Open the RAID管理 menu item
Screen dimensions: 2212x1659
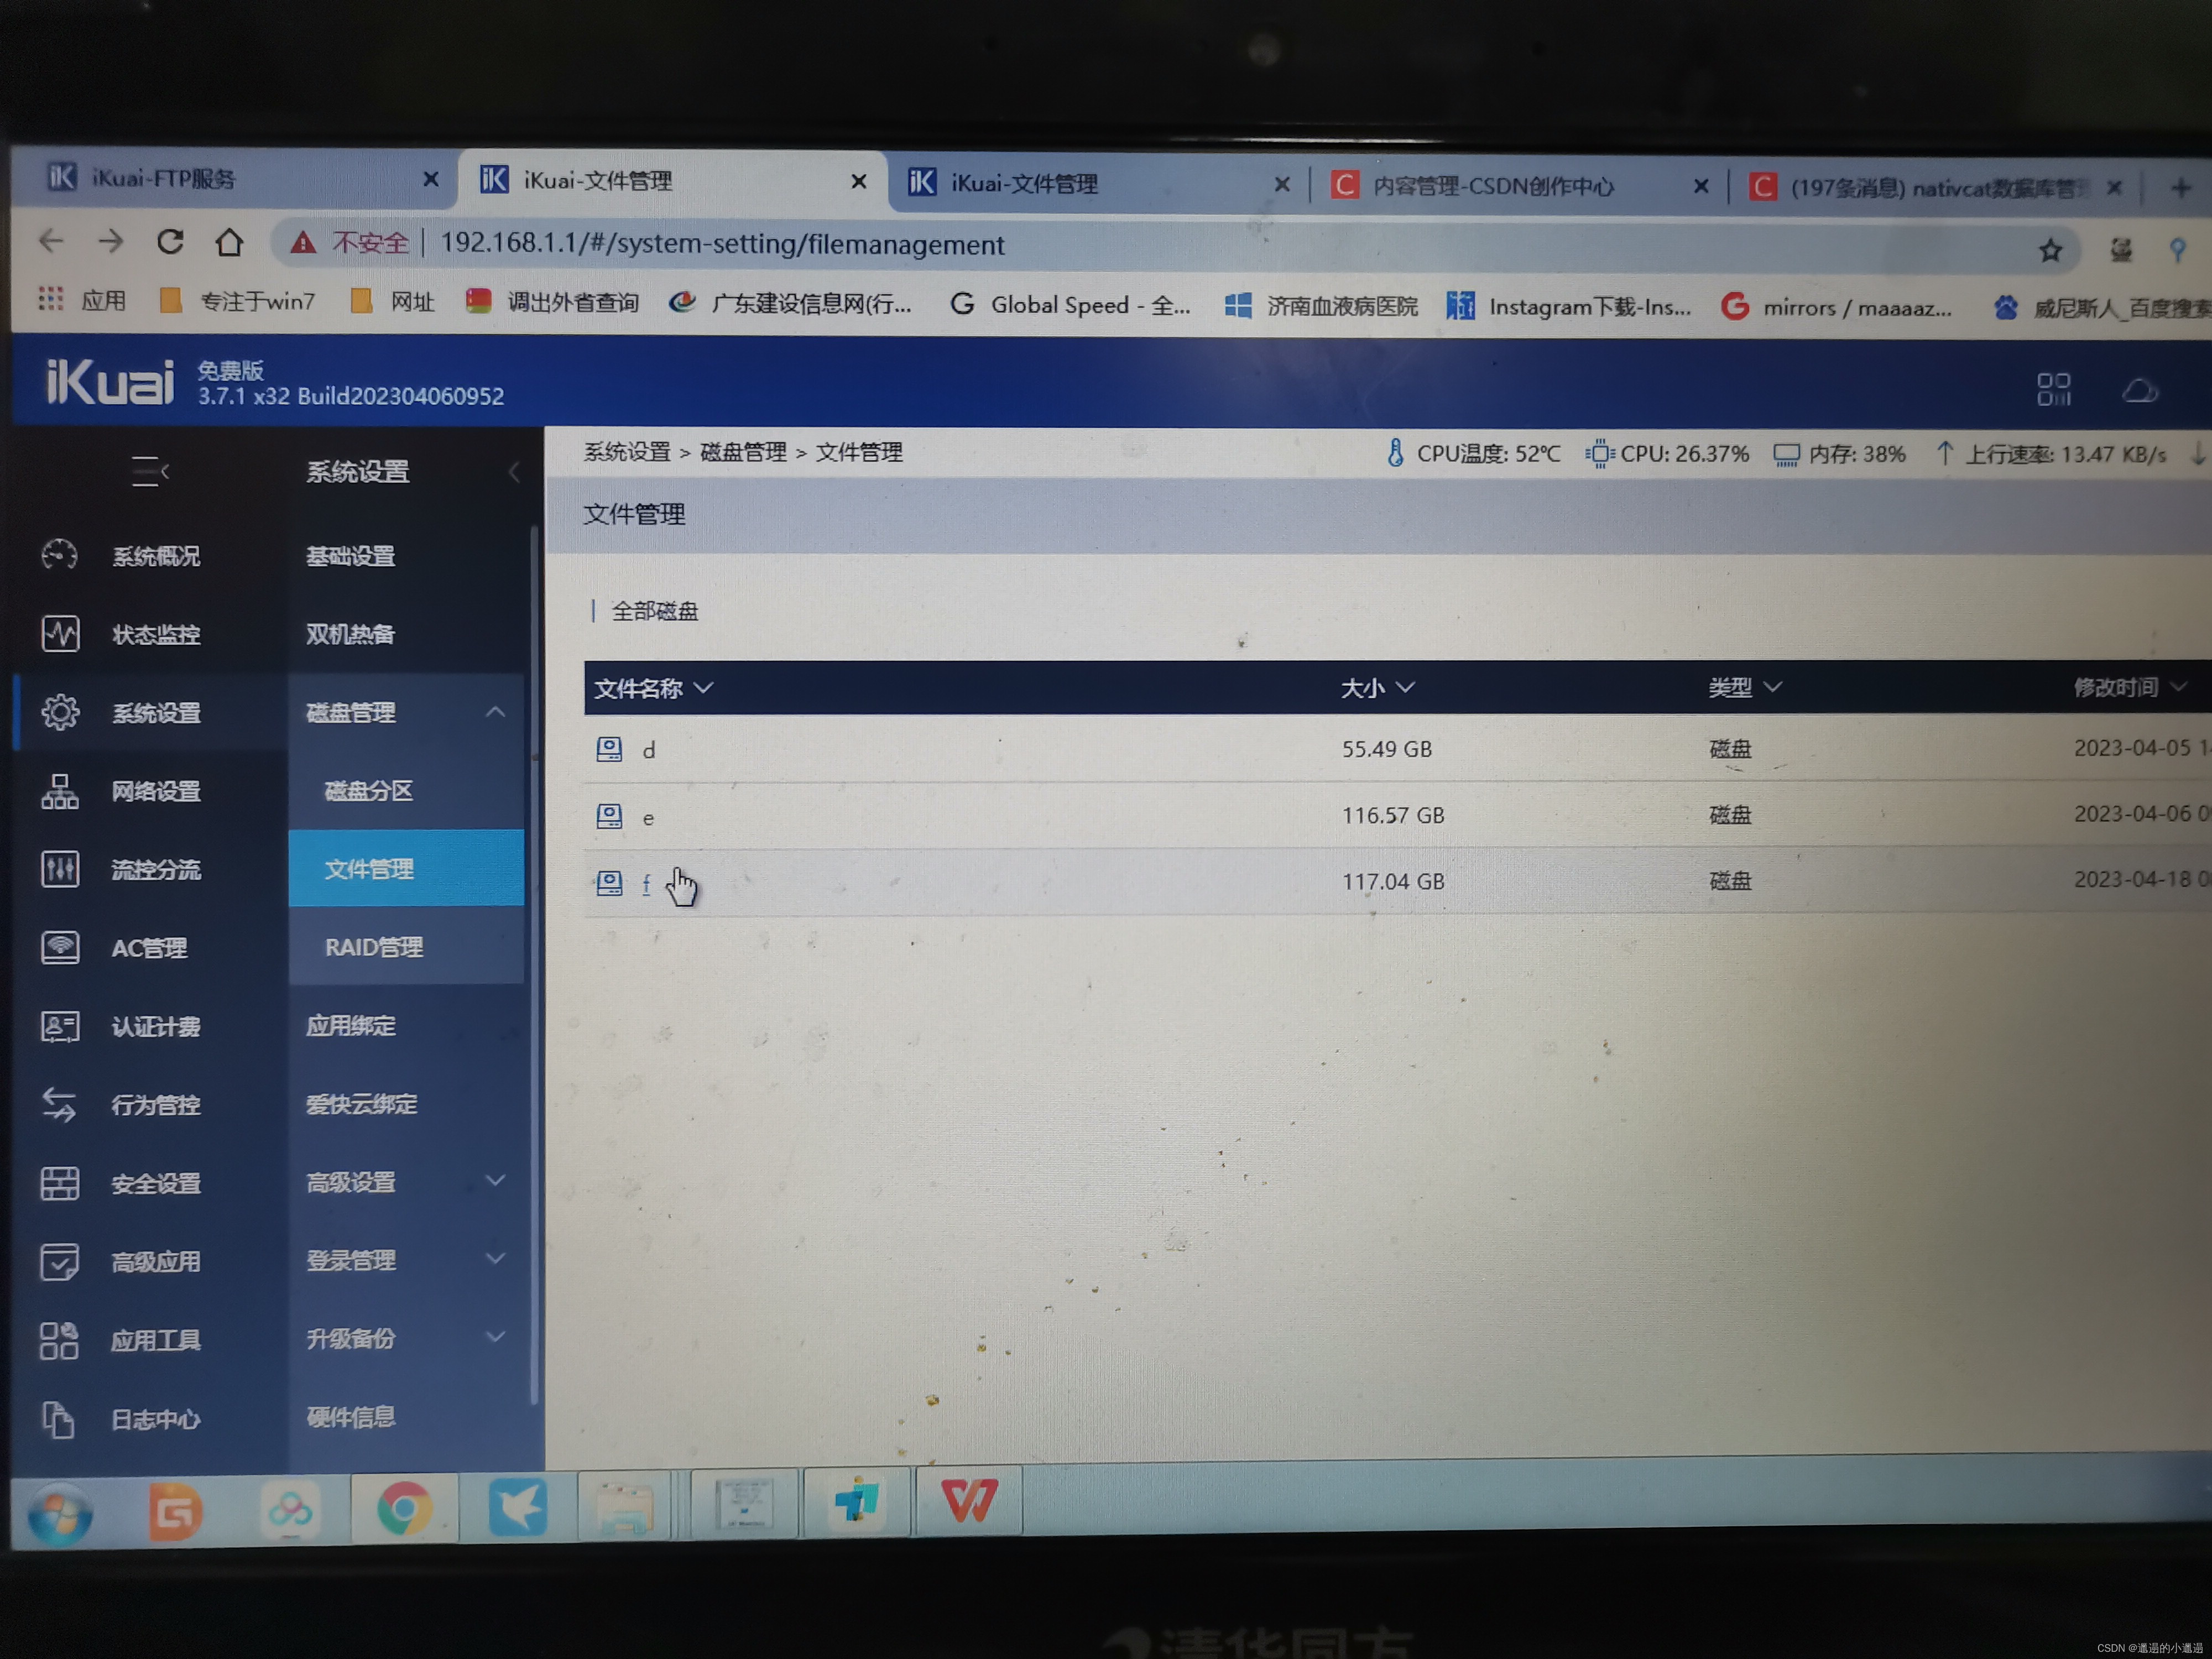coord(374,947)
